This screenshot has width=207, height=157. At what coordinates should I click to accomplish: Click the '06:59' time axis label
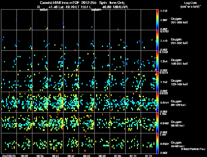point(102,156)
